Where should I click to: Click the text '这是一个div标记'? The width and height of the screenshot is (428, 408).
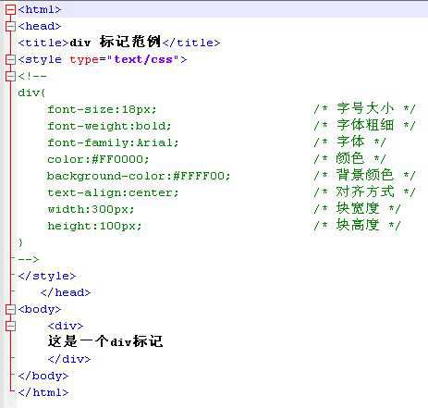click(x=105, y=341)
